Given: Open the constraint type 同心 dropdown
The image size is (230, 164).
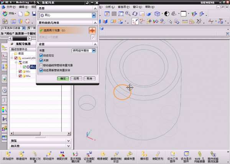Looking at the screenshot, I should (x=94, y=15).
